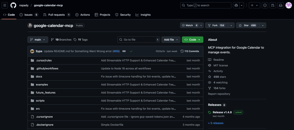Open the user profile avatar menu
Screen dimensions: 294x130
pos(289,5)
